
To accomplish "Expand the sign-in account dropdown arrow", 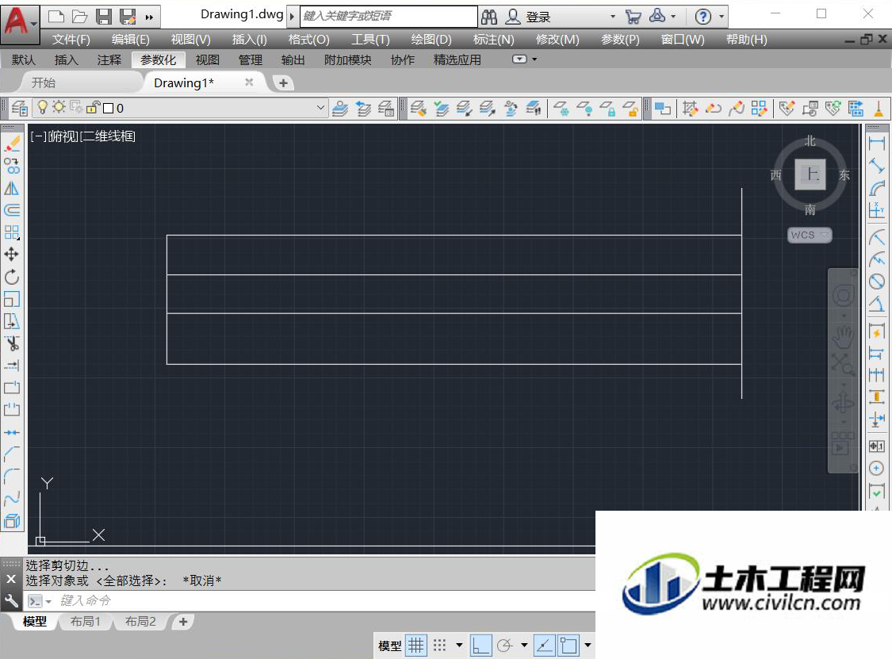I will (613, 17).
